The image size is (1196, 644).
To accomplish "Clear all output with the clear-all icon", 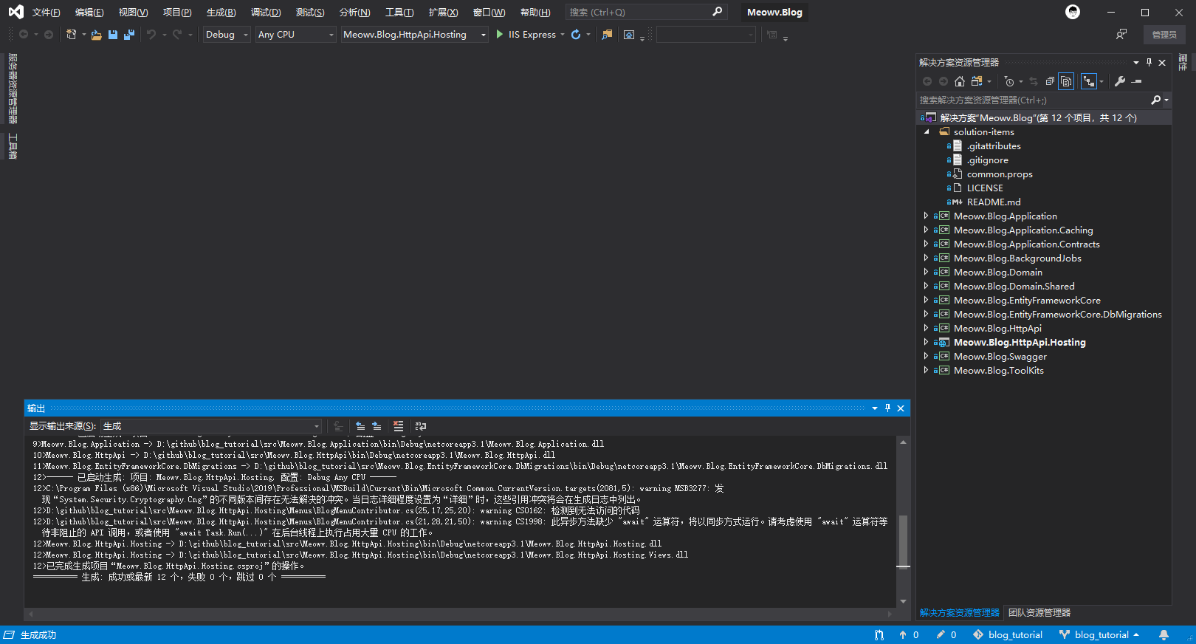I will (x=399, y=426).
